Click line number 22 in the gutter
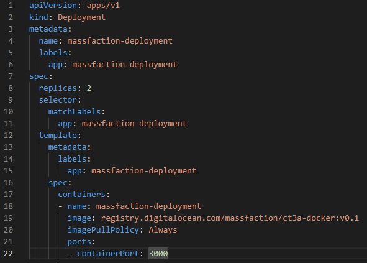 click(8, 254)
